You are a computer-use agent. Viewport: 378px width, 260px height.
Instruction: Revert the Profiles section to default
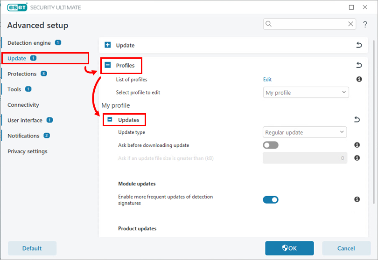[359, 65]
